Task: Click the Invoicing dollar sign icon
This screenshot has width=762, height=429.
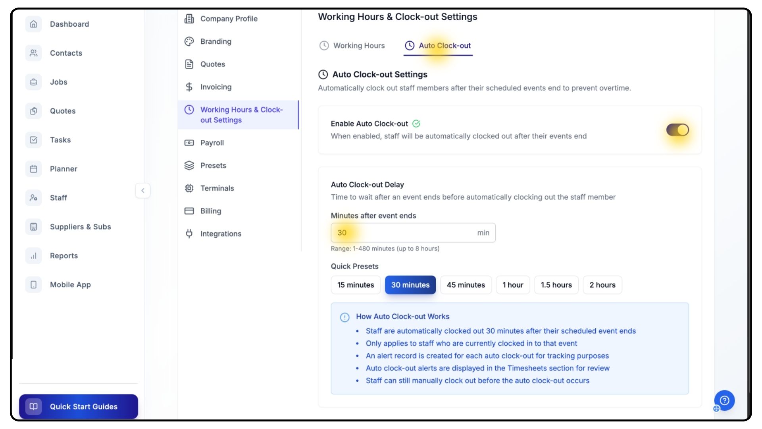Action: pos(189,87)
